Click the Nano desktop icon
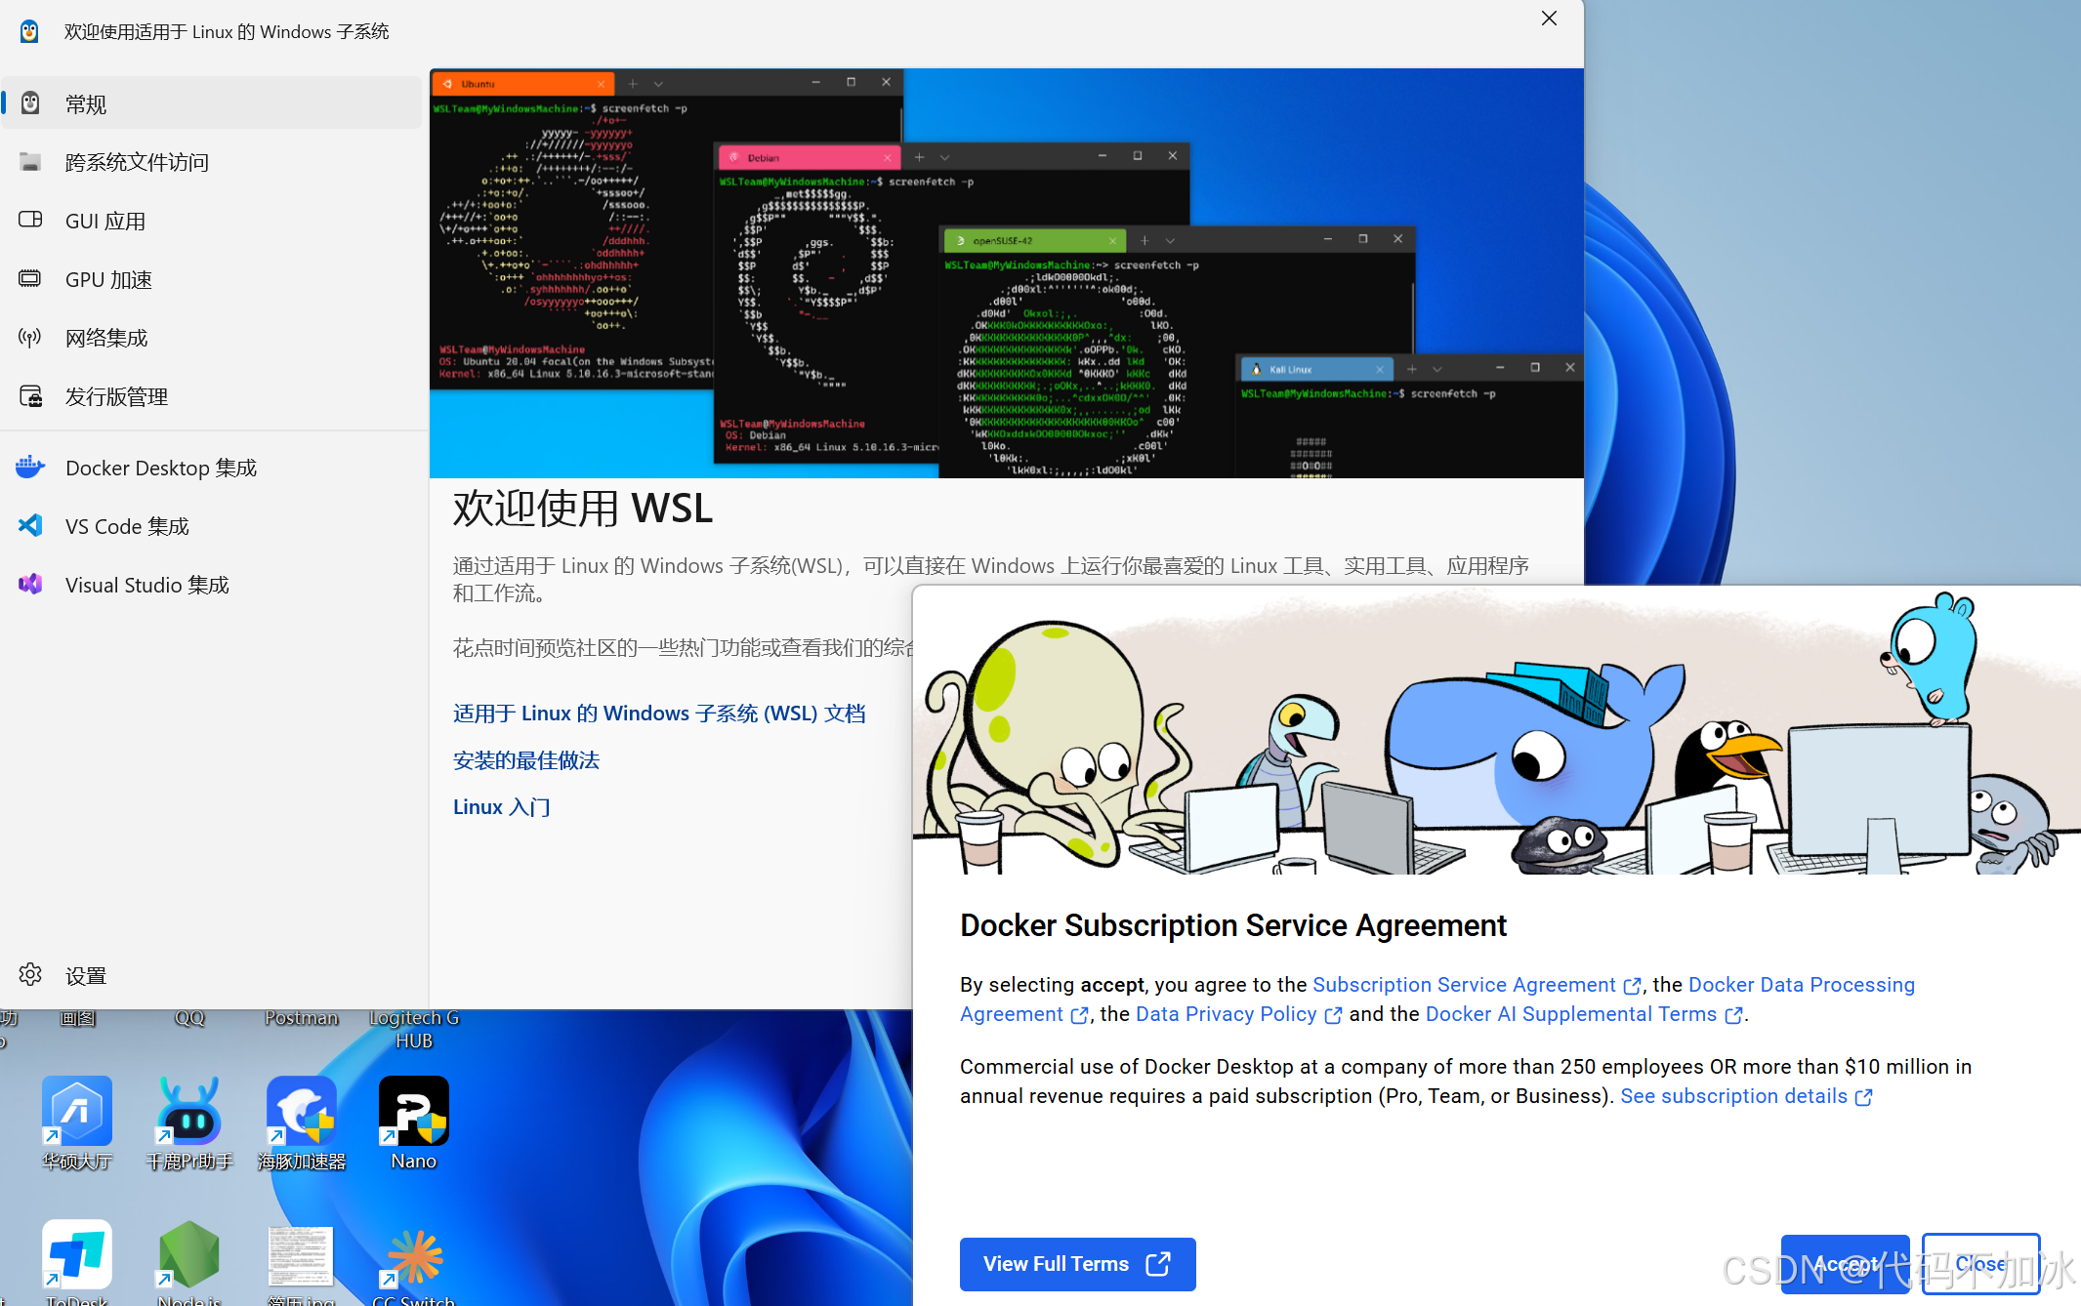Screen dimensions: 2081x1306 (414, 1122)
